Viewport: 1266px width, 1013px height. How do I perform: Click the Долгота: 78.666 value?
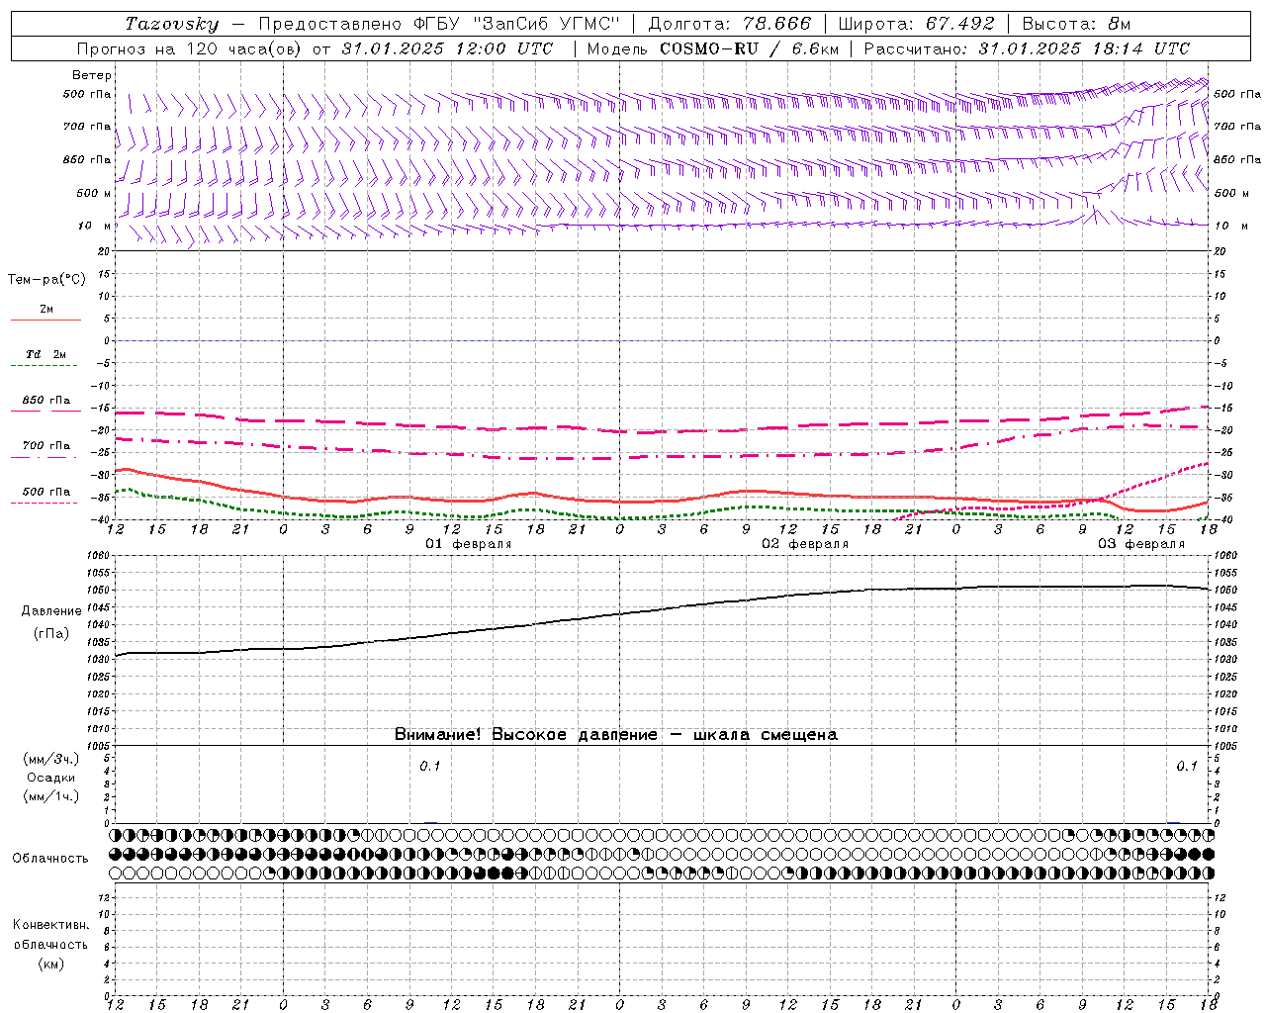(730, 24)
